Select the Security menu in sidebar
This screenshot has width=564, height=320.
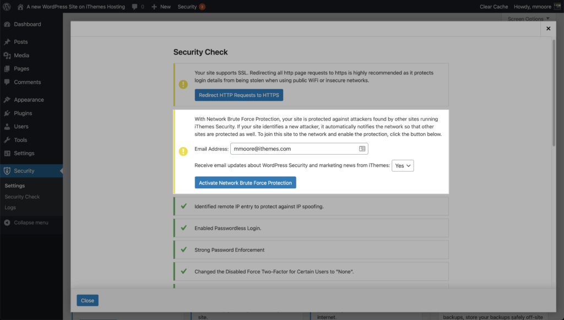click(x=31, y=171)
